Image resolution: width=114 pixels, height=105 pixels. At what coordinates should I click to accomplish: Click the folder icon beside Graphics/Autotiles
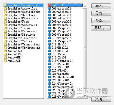click(x=5, y=8)
